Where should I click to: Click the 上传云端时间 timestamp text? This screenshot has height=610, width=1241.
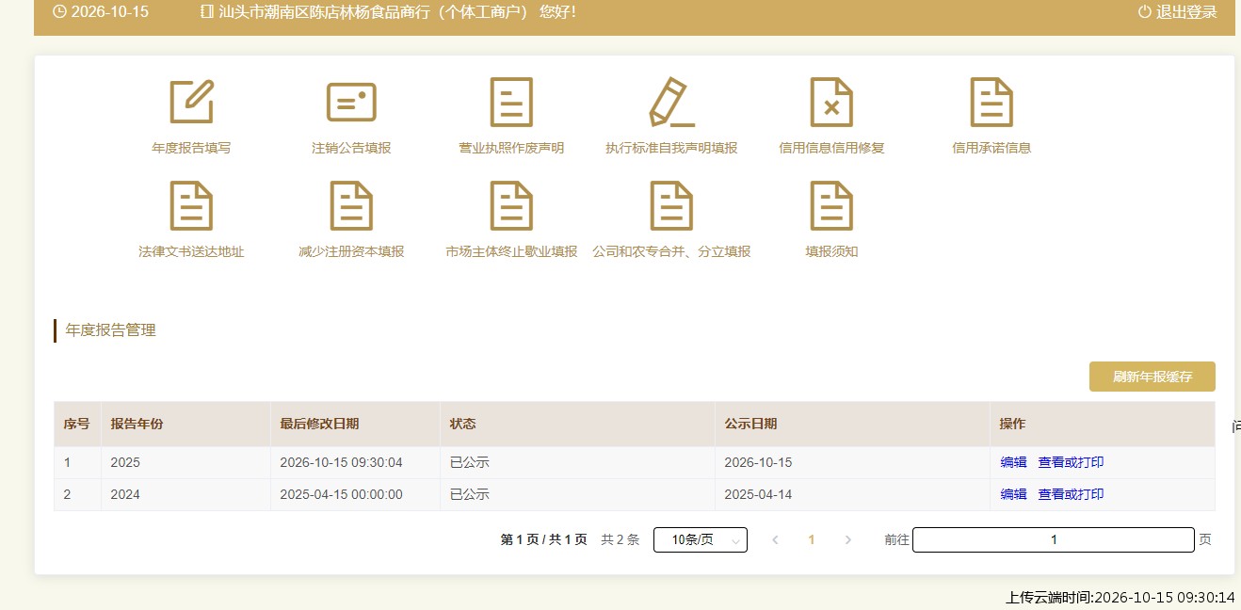click(1120, 597)
